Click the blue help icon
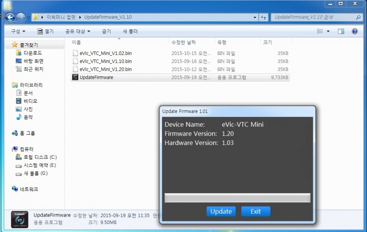Screen dimensions: 367x232 click(355, 31)
